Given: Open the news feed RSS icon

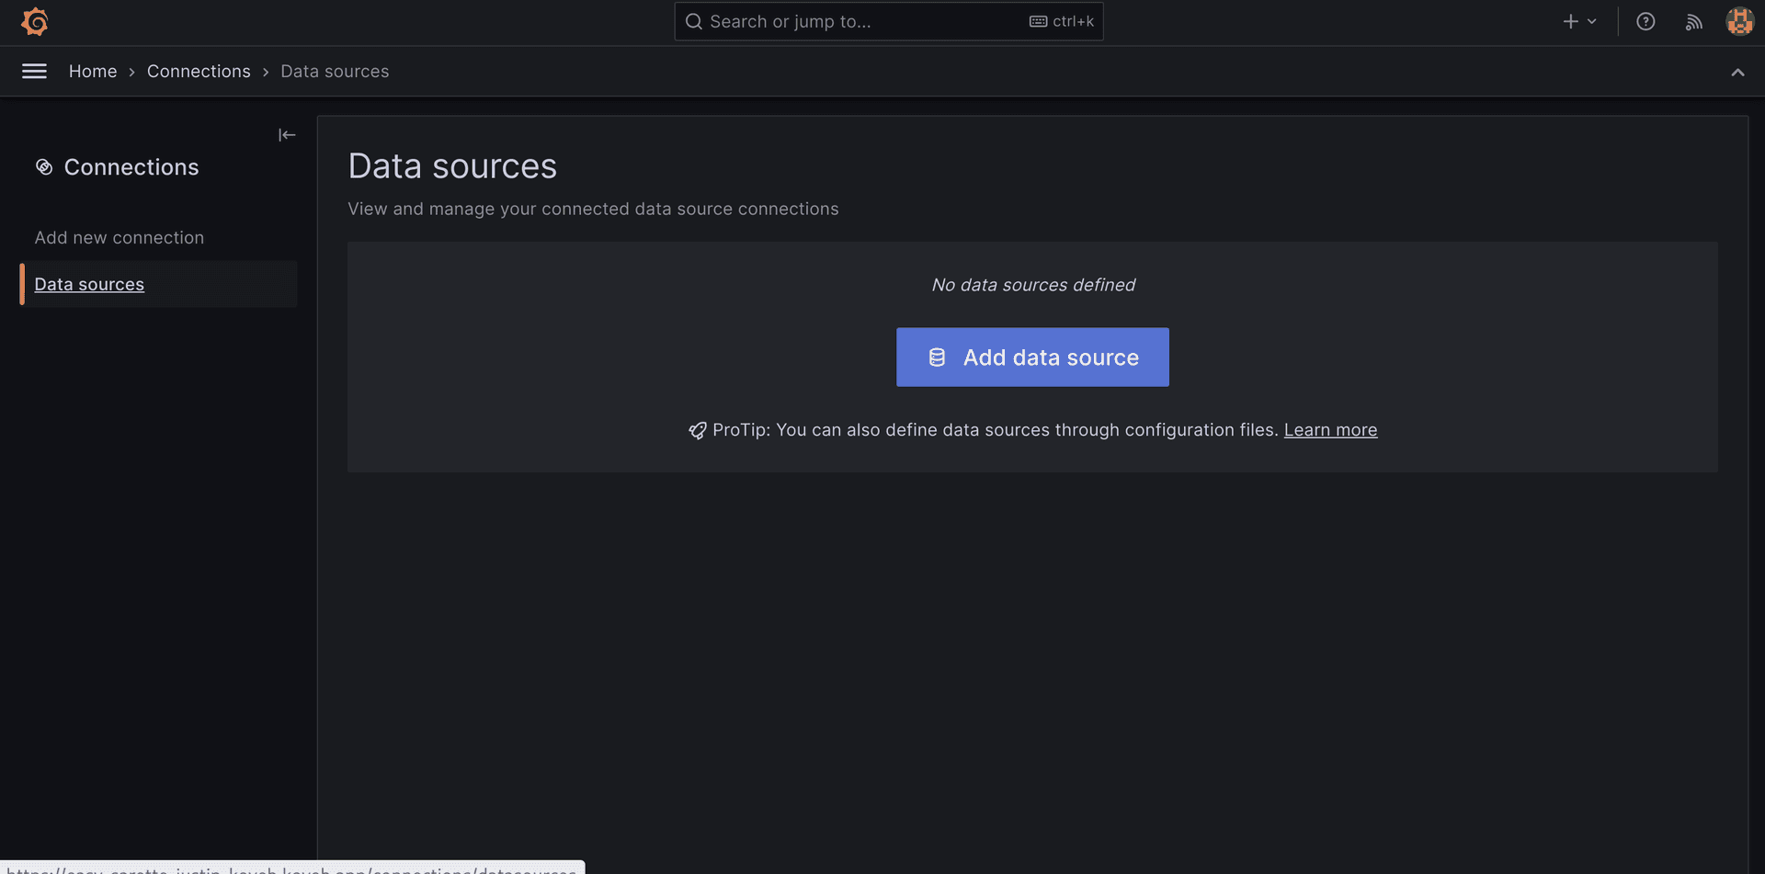Looking at the screenshot, I should (x=1693, y=21).
